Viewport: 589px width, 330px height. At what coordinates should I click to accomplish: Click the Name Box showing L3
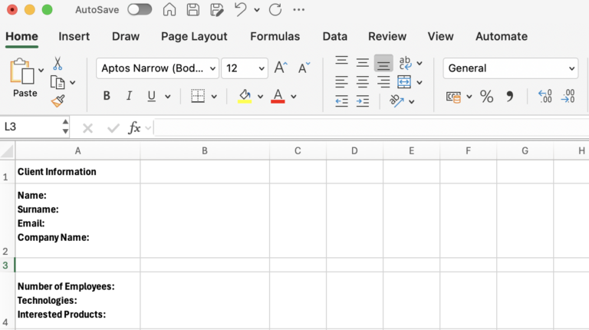click(32, 127)
